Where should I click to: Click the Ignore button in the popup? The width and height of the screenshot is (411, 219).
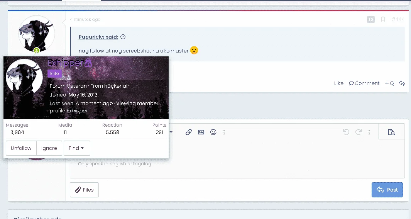(x=49, y=148)
